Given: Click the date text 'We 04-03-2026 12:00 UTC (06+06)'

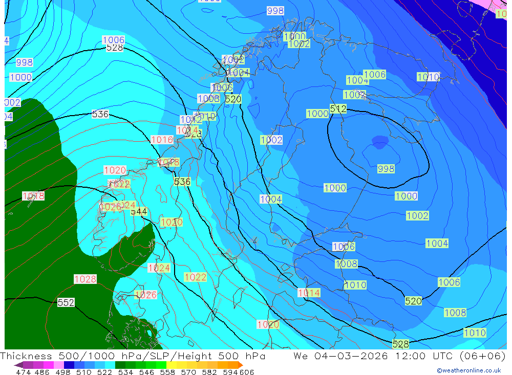Looking at the screenshot, I should (x=399, y=356).
